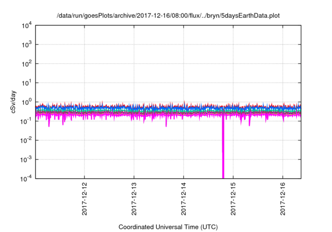
Task: Click the 10^2 y-axis tick label
Action: (x=27, y=64)
